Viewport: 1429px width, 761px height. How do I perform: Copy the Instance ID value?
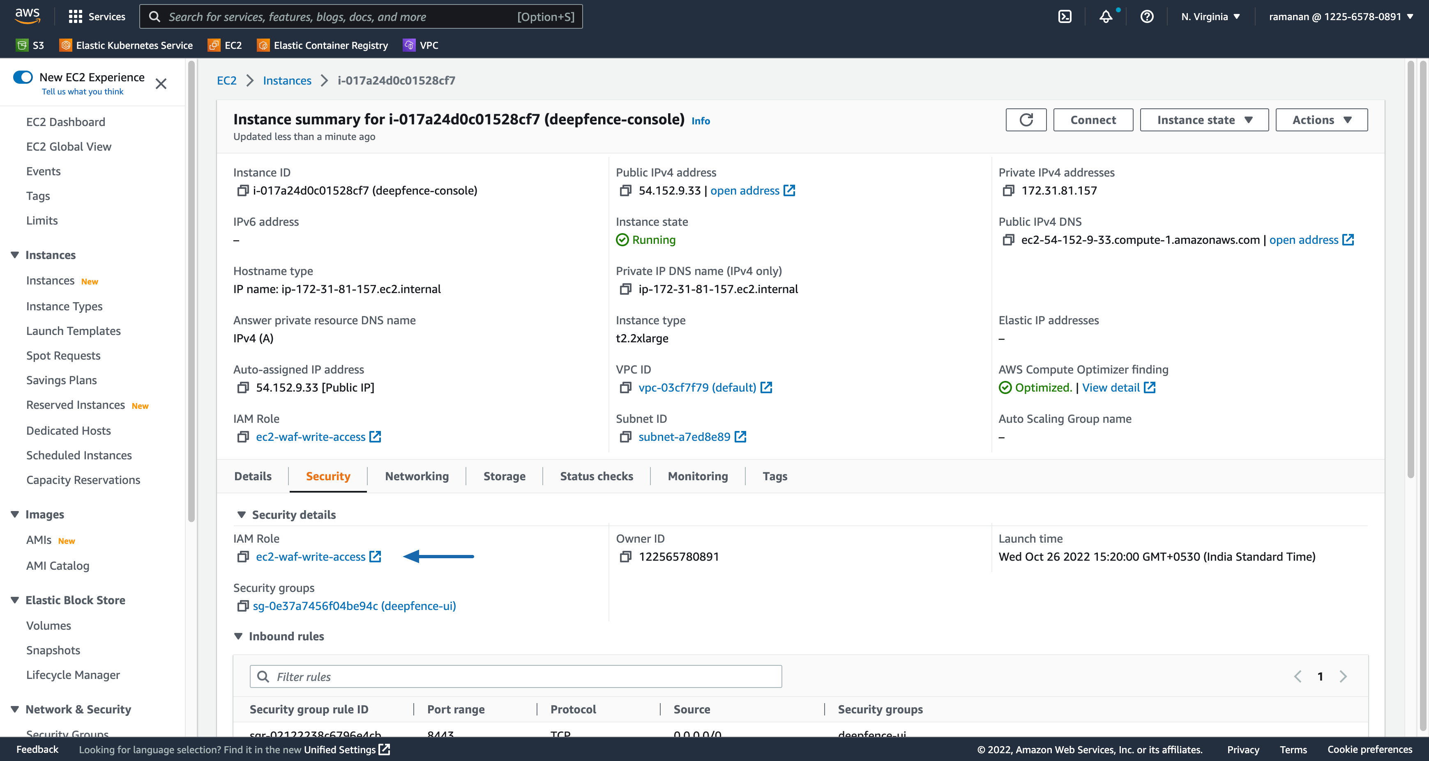pyautogui.click(x=242, y=191)
